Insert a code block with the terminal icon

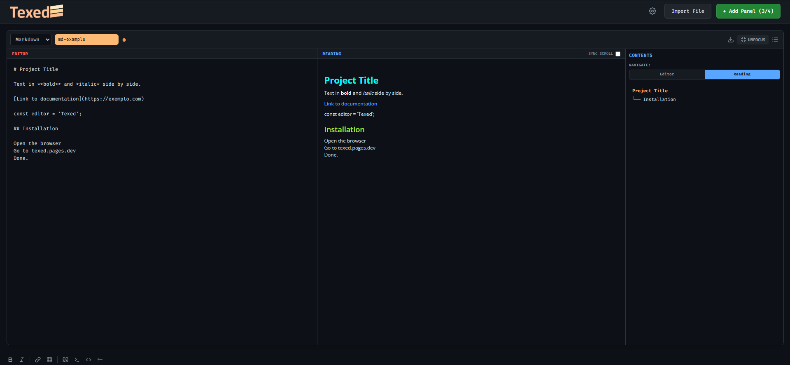click(x=77, y=360)
